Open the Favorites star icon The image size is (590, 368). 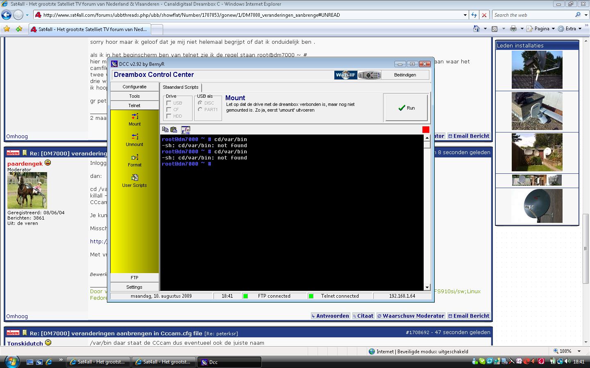click(7, 29)
